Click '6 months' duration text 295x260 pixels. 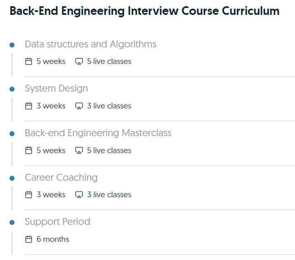click(53, 239)
